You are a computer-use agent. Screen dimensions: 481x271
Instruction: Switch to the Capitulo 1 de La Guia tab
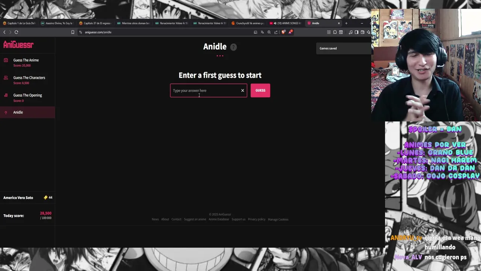pos(19,23)
